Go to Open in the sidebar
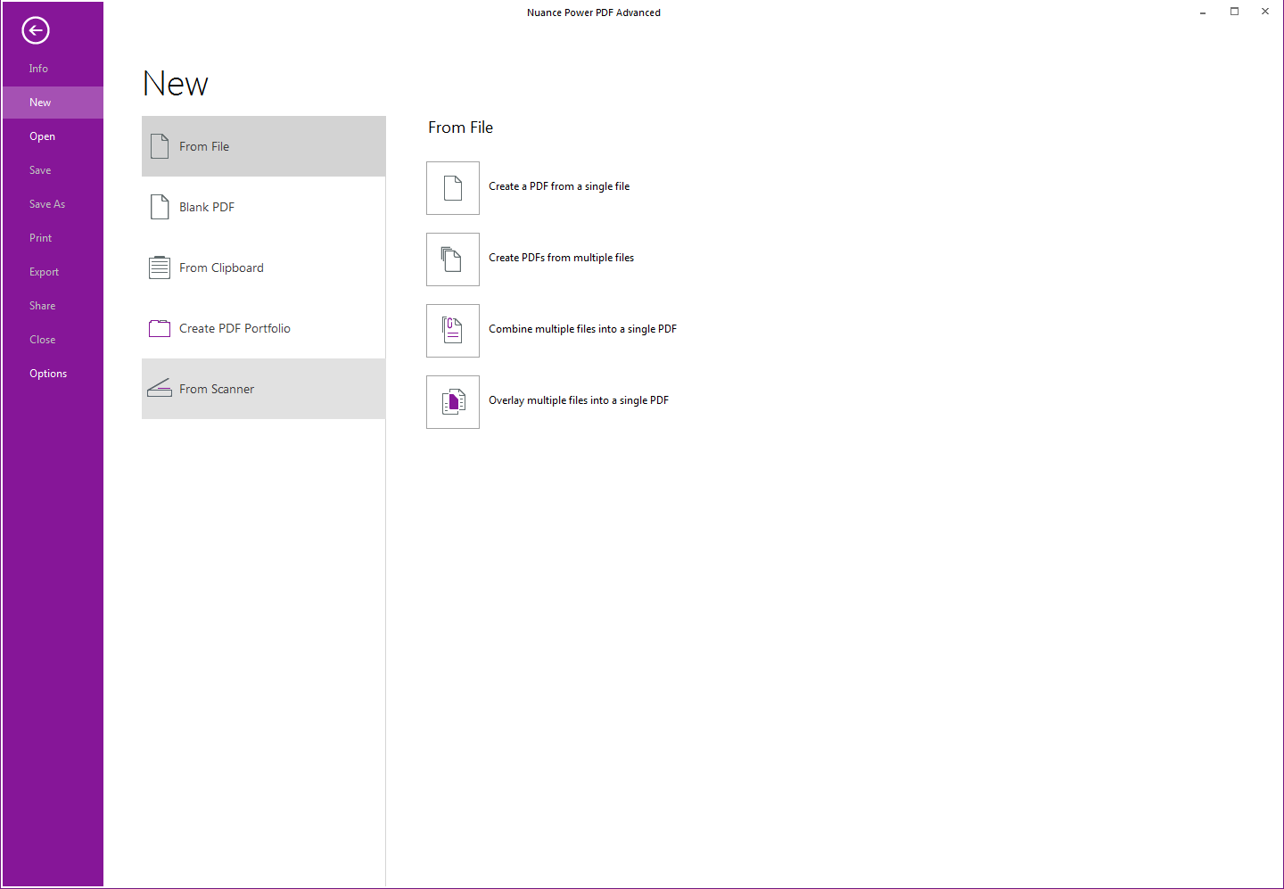This screenshot has height=889, width=1284. pyautogui.click(x=42, y=136)
